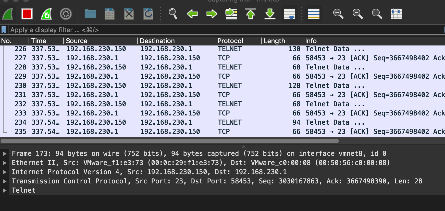Close the capture file icon

coord(129,14)
